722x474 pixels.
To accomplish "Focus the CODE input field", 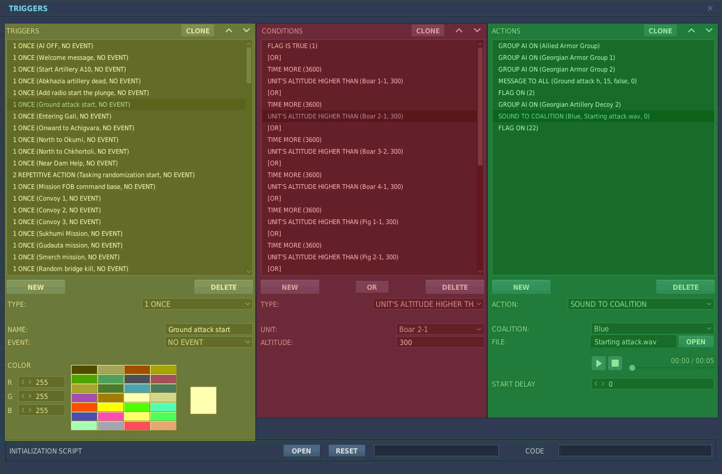I will pos(635,451).
